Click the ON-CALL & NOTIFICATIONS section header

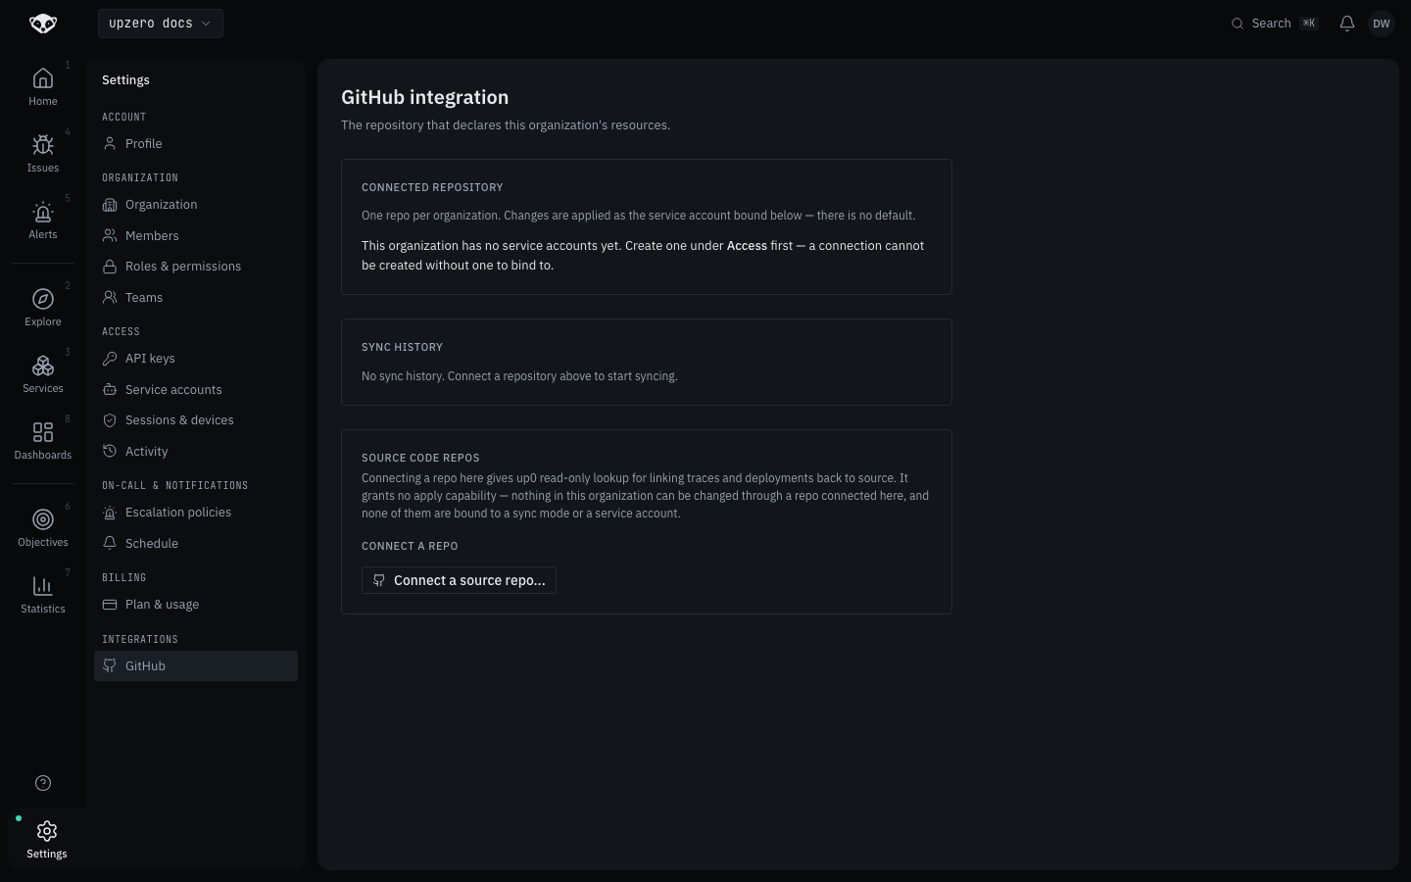click(x=174, y=485)
